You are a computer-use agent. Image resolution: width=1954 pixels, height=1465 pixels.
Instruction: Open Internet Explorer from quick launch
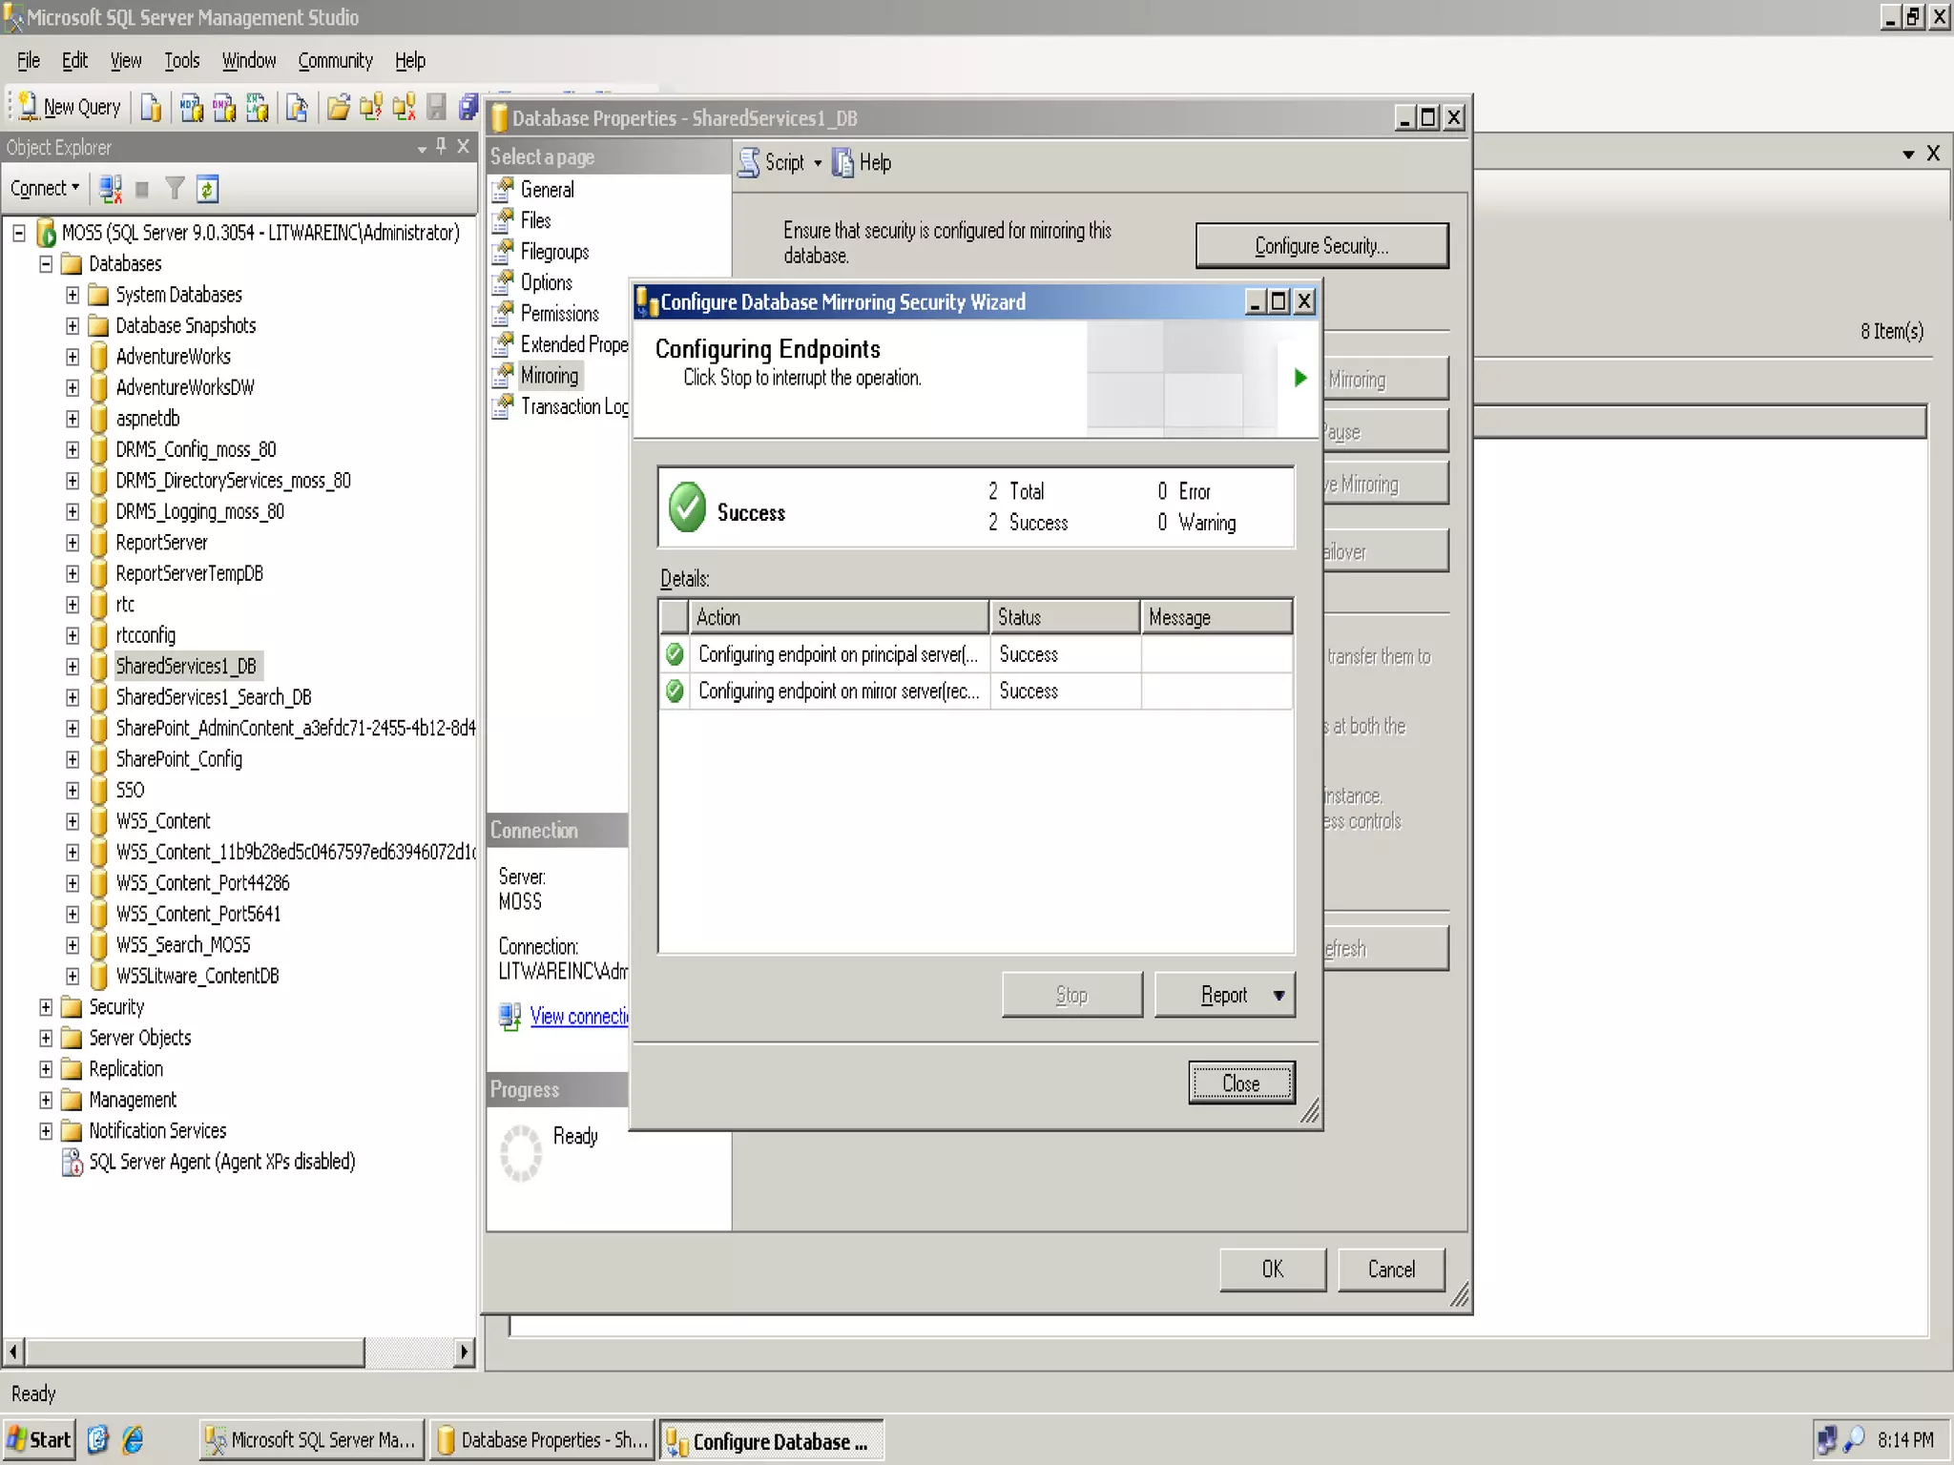pos(133,1439)
